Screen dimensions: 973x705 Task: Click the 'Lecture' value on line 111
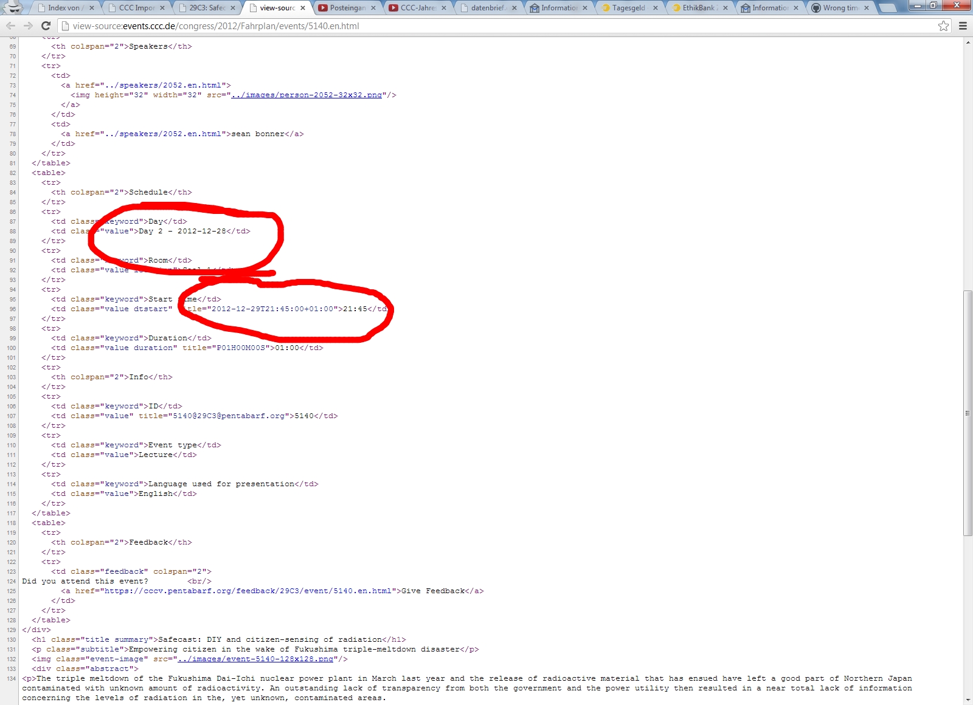[156, 455]
